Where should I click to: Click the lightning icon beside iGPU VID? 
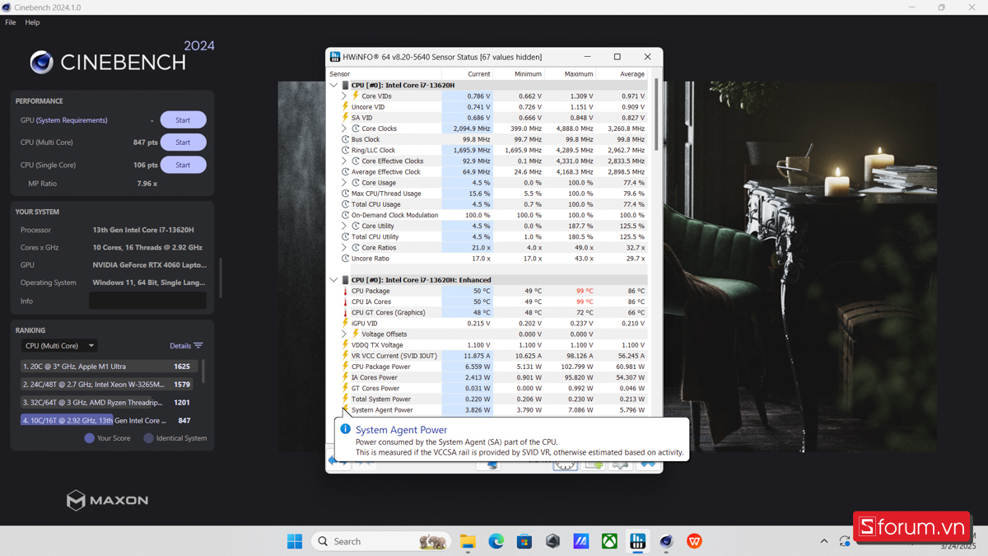(x=346, y=324)
